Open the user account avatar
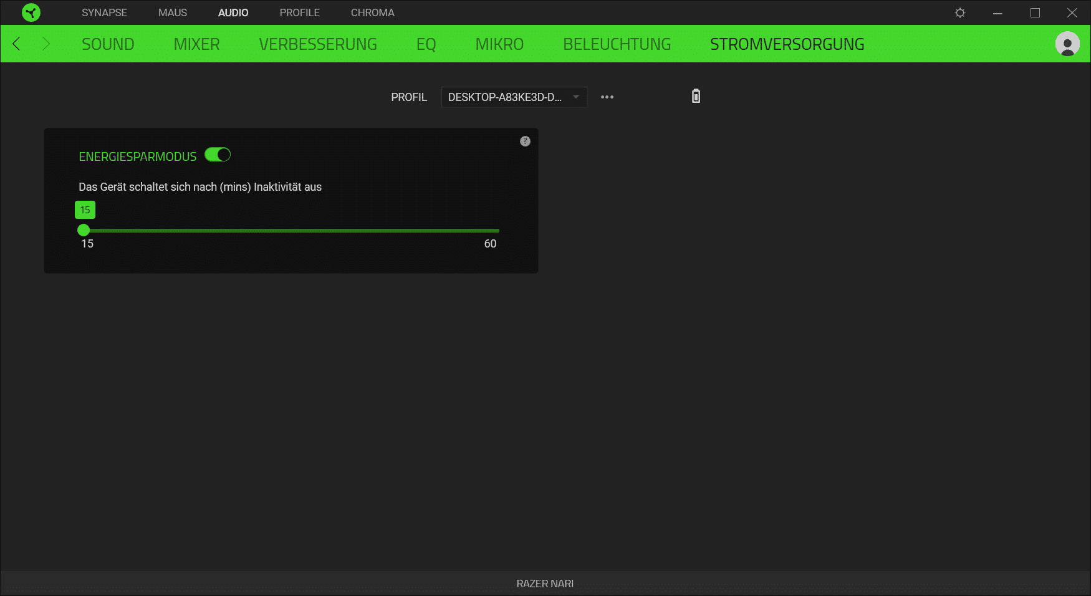The image size is (1091, 596). tap(1067, 44)
